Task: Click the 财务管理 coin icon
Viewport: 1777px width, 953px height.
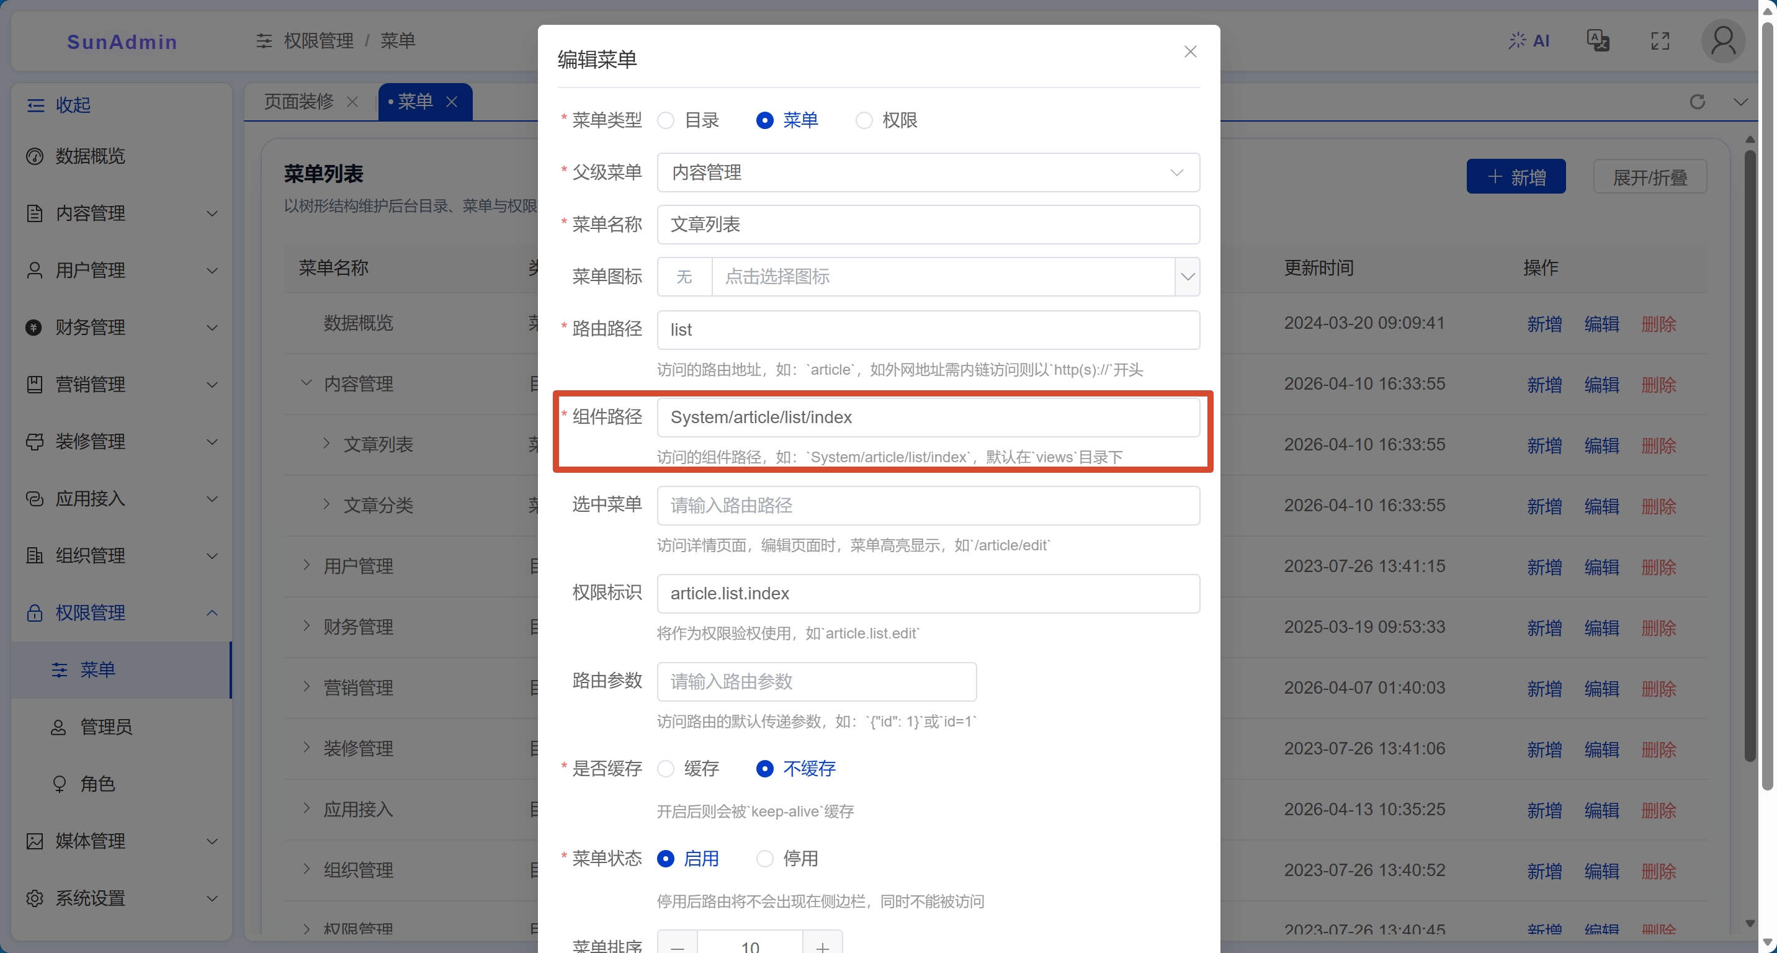Action: pos(34,328)
